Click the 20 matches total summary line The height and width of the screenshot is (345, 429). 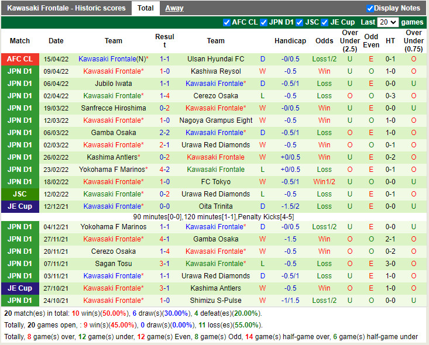click(x=133, y=313)
